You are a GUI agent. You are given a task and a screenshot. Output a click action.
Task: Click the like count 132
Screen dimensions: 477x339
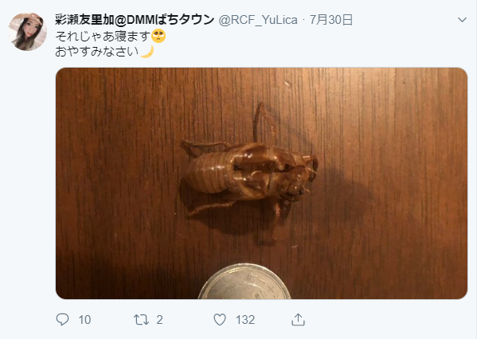coord(245,320)
